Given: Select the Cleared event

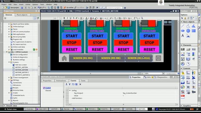Looking at the screenshot, I should point(48,90).
